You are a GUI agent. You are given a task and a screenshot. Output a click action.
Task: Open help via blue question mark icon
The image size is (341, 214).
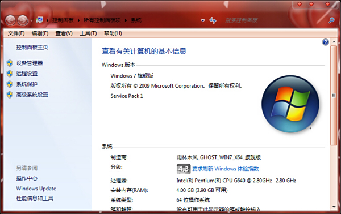(x=325, y=42)
